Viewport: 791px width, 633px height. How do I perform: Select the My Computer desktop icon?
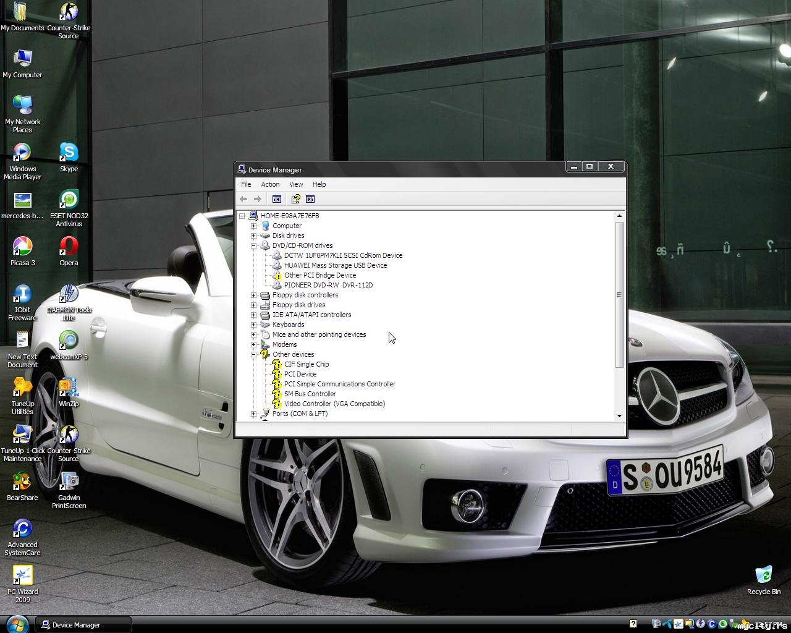tap(22, 64)
